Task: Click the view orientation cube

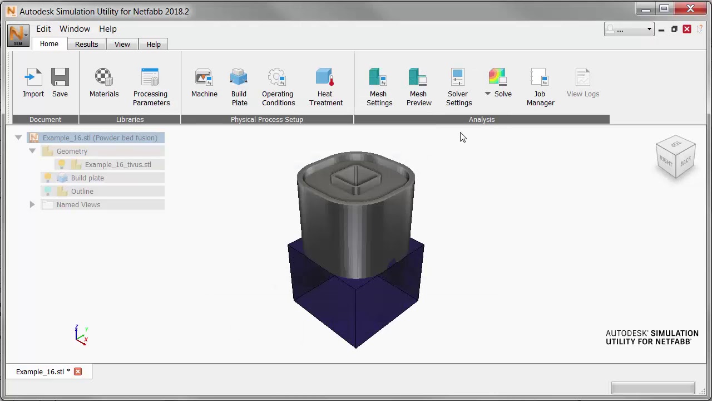Action: (675, 157)
